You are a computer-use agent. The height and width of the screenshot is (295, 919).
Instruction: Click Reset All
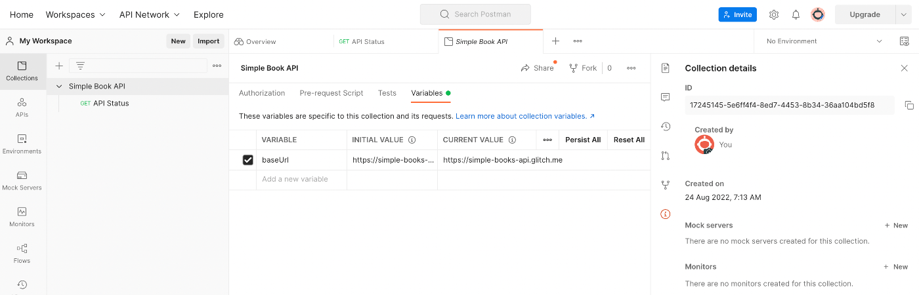(629, 140)
